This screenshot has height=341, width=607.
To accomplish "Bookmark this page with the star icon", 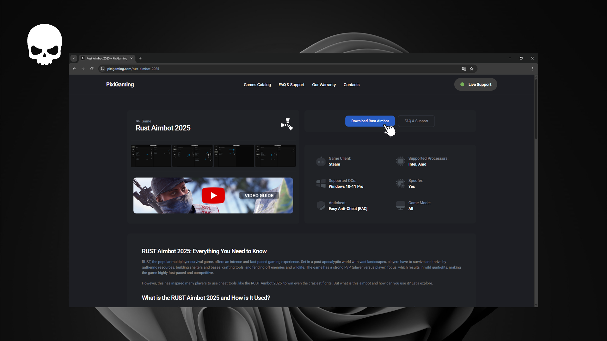I will click(472, 69).
